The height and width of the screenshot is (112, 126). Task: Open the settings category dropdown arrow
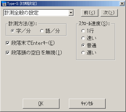[71, 13]
